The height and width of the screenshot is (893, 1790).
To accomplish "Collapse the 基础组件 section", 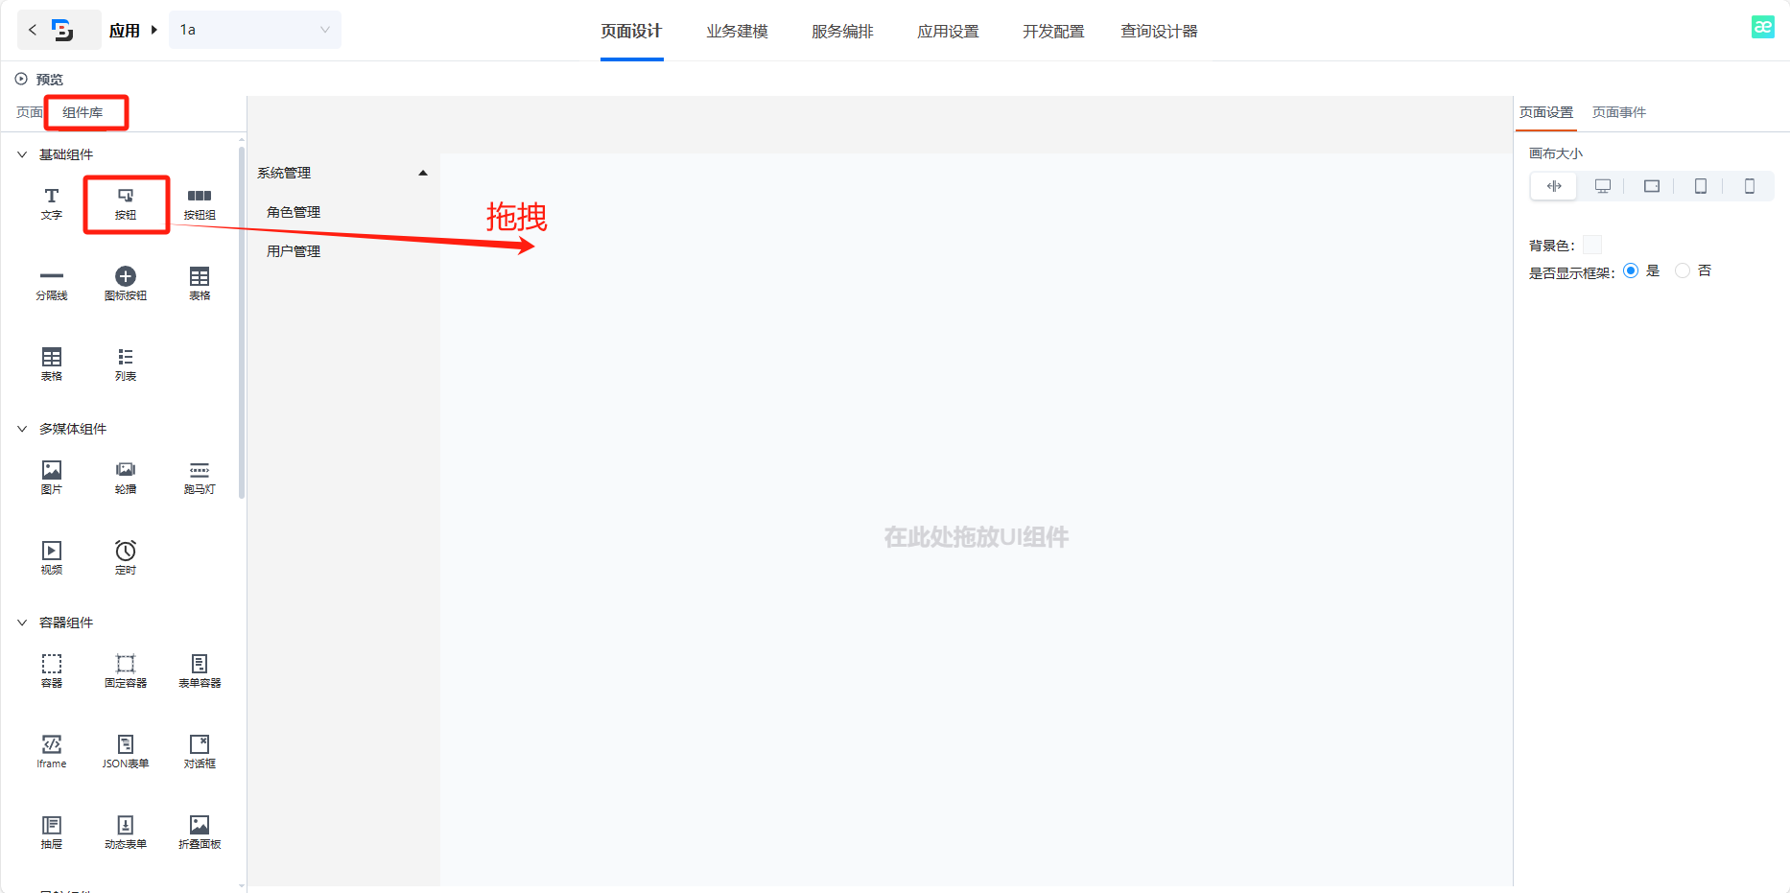I will point(22,154).
